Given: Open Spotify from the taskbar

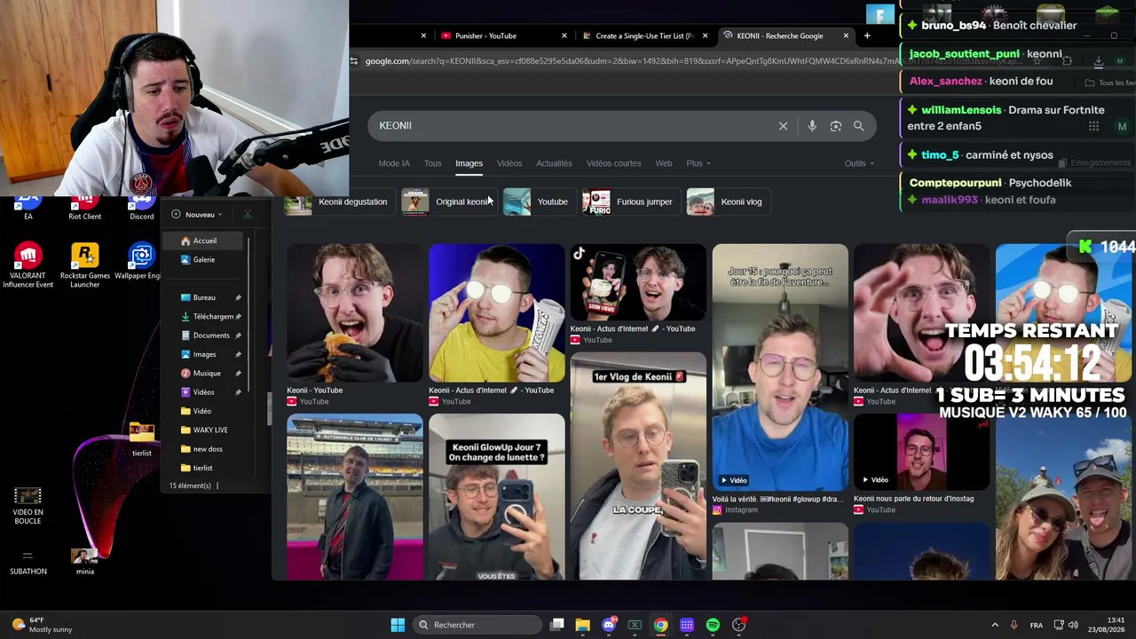Looking at the screenshot, I should coord(713,625).
